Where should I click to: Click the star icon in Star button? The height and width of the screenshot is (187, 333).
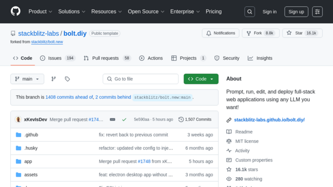tap(289, 33)
